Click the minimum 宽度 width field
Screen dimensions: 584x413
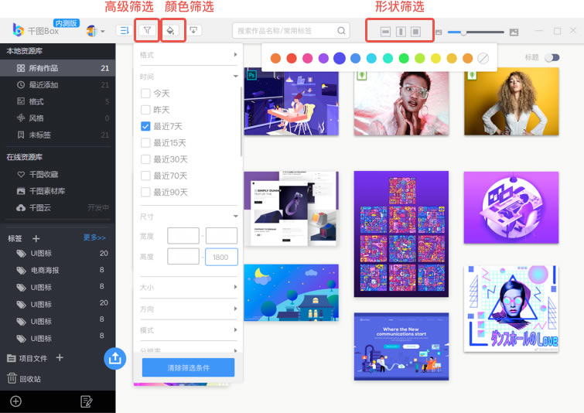click(183, 236)
